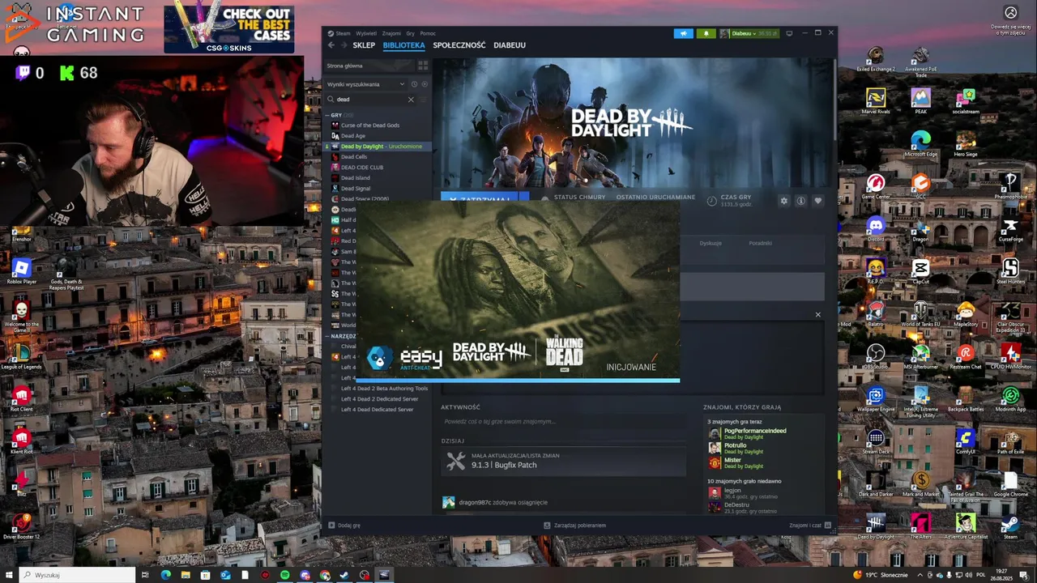Viewport: 1037px width, 583px height.
Task: Select Dead Island in library list
Action: (x=356, y=178)
